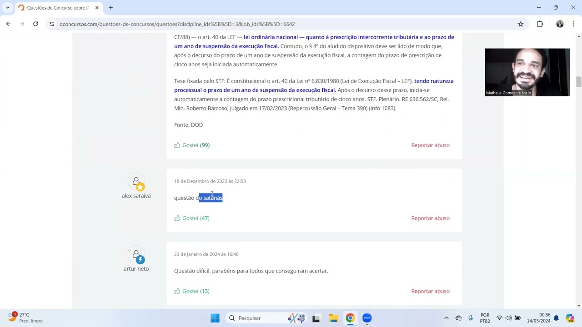Click the microphone tray icon
Image resolution: width=582 pixels, height=327 pixels.
coord(470,318)
